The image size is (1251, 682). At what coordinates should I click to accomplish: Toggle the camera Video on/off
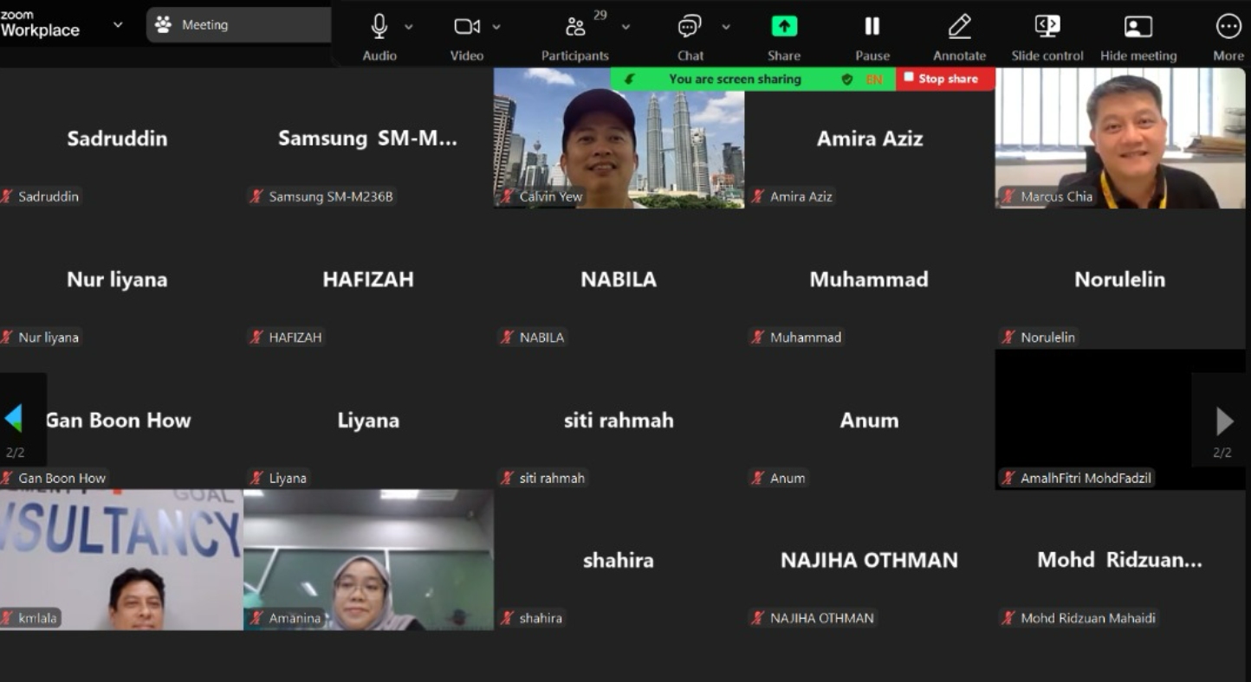coord(465,27)
